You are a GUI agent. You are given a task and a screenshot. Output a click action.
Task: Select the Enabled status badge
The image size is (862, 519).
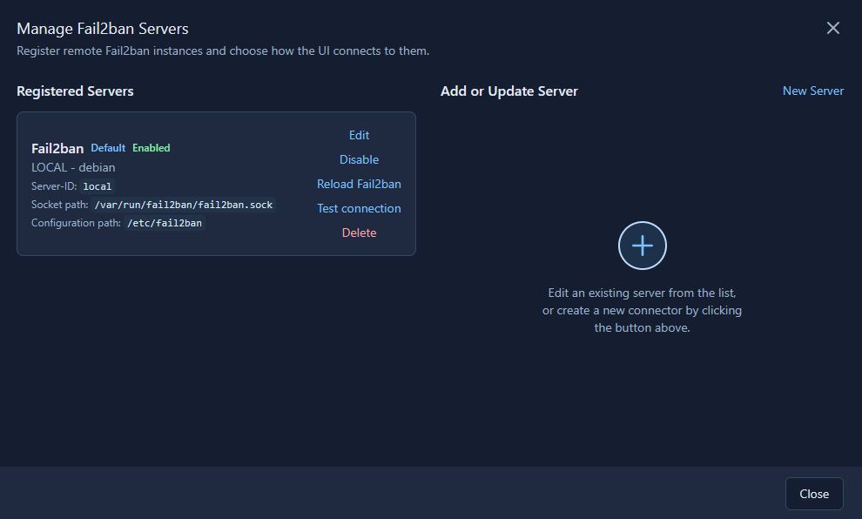coord(152,148)
